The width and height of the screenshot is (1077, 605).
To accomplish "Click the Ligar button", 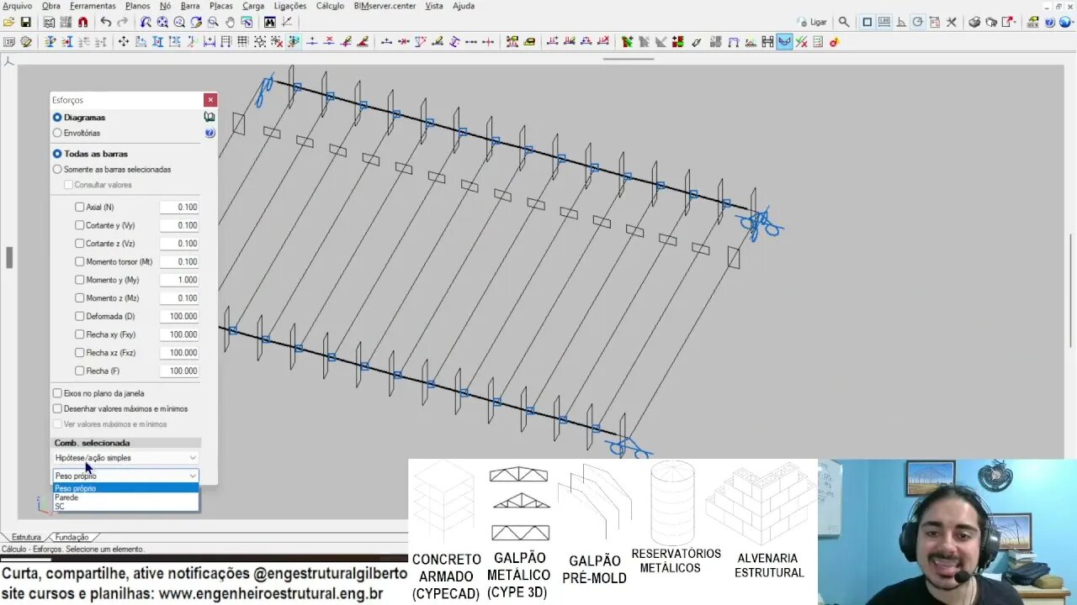I will click(812, 23).
